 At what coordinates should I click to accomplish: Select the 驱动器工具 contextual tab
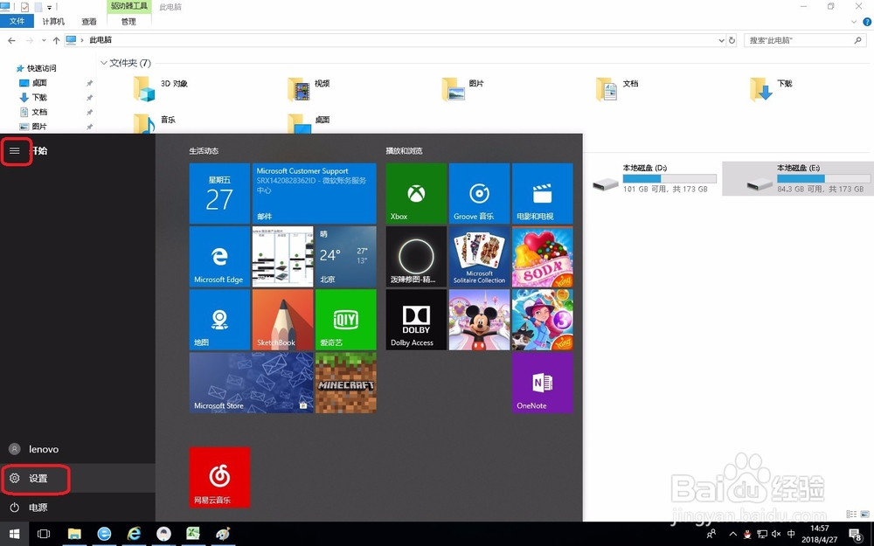coord(128,6)
